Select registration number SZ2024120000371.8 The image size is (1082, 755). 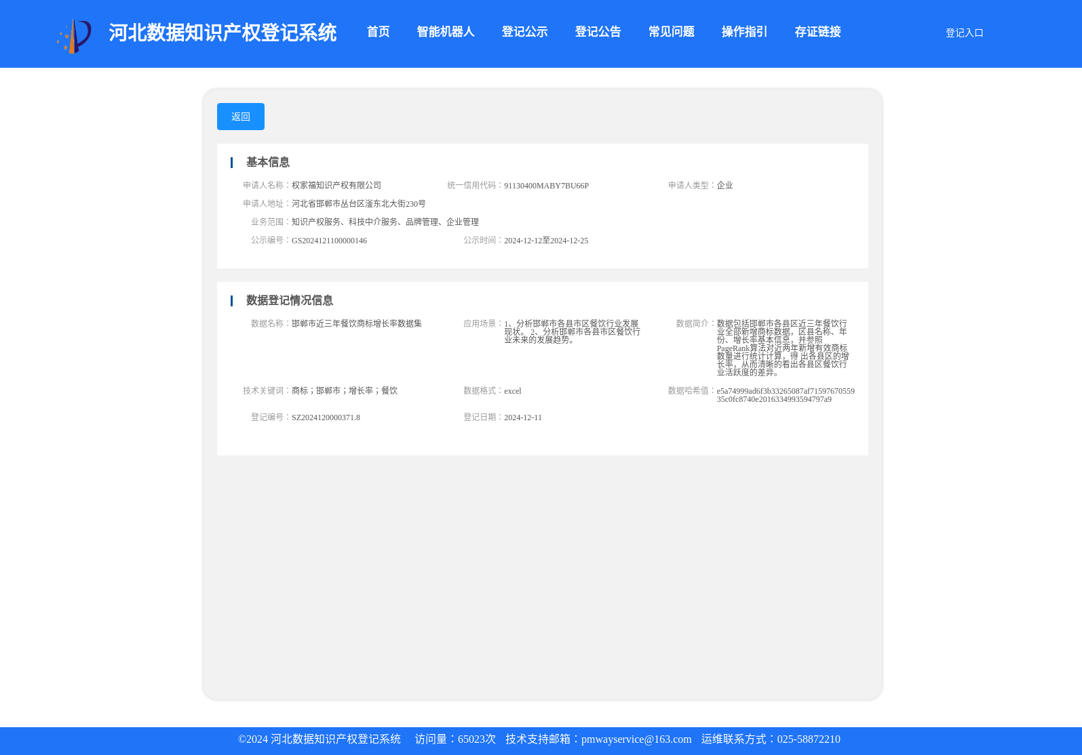[x=326, y=417]
